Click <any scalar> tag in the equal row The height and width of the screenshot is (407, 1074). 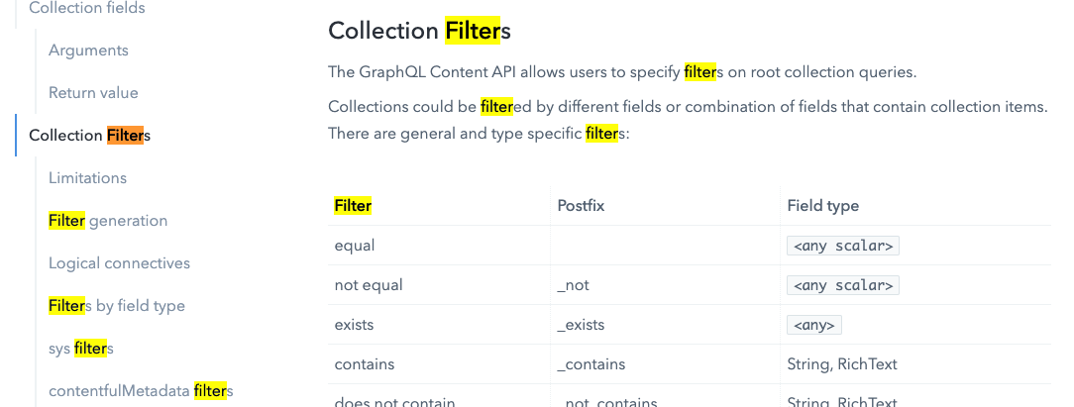pyautogui.click(x=842, y=247)
